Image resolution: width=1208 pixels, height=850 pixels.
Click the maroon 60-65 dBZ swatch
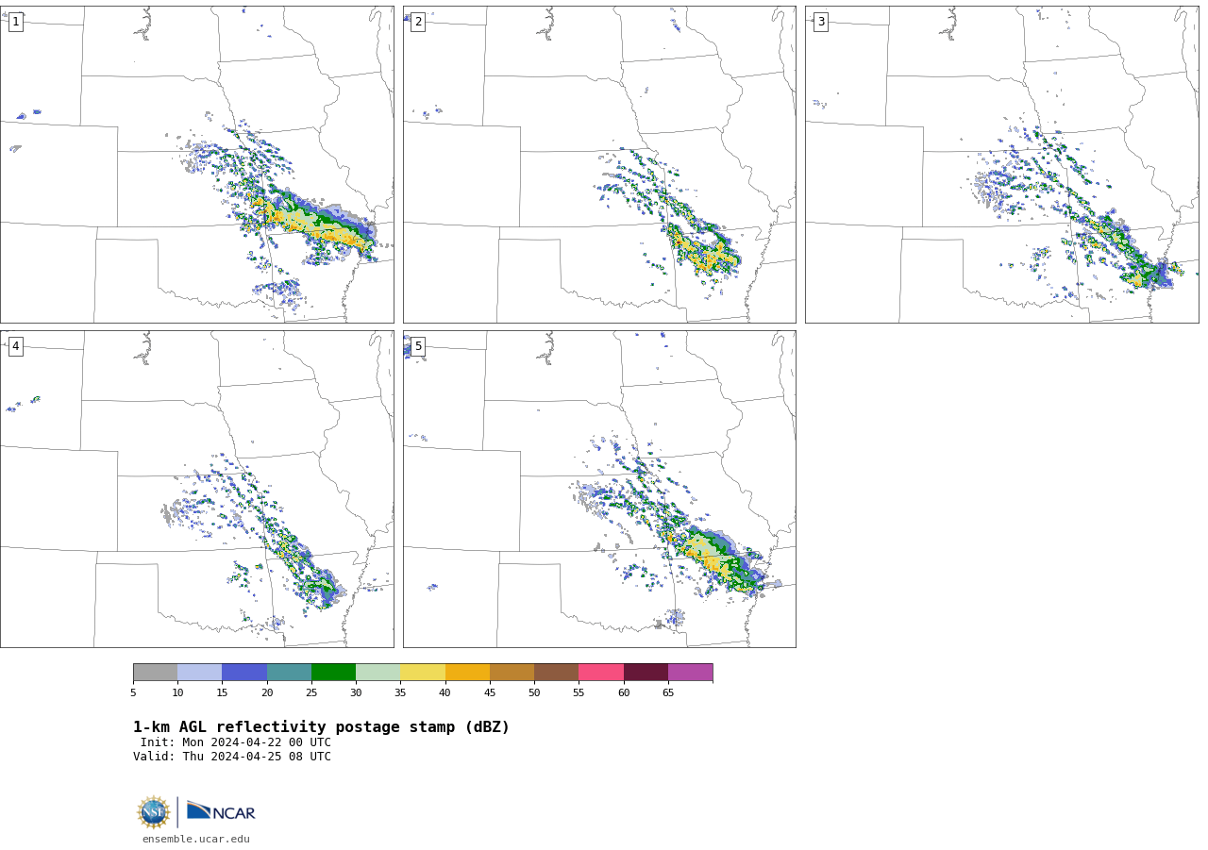tap(646, 673)
